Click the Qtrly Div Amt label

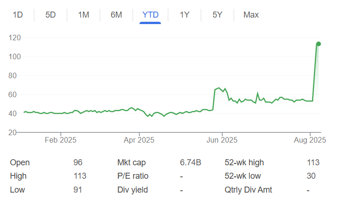point(248,190)
